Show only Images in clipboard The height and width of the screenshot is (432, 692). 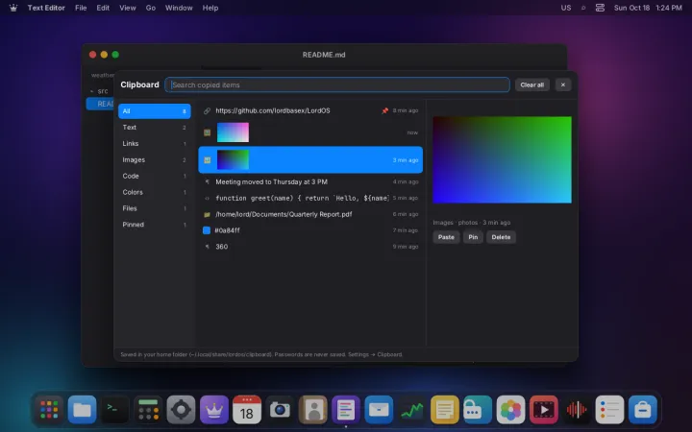point(155,160)
